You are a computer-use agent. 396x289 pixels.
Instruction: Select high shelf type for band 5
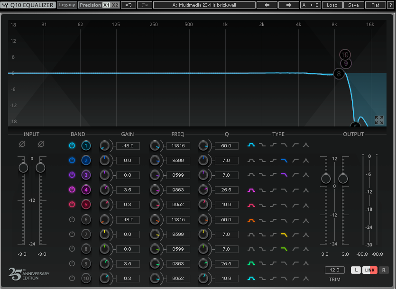click(273, 206)
